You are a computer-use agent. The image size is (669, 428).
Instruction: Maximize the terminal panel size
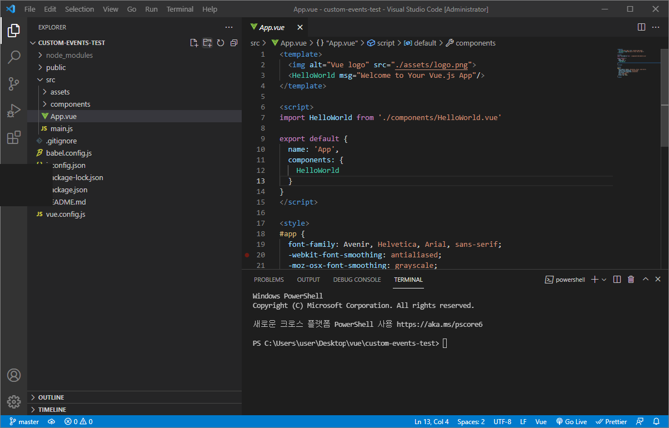pos(645,280)
